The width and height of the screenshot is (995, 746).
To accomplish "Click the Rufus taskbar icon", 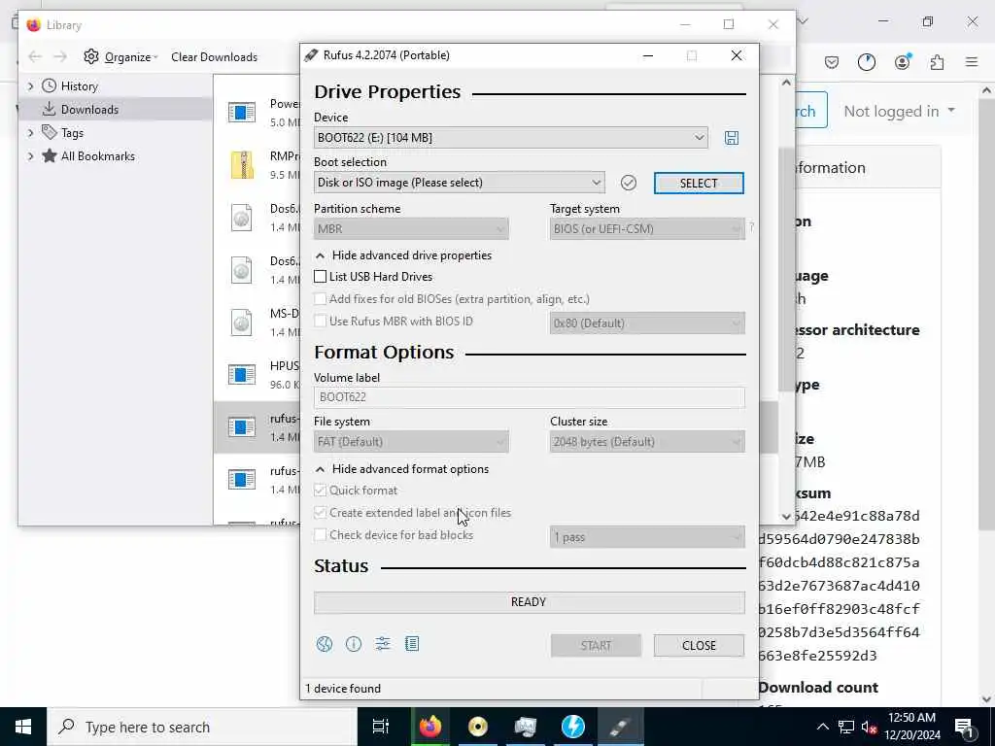I will click(620, 727).
